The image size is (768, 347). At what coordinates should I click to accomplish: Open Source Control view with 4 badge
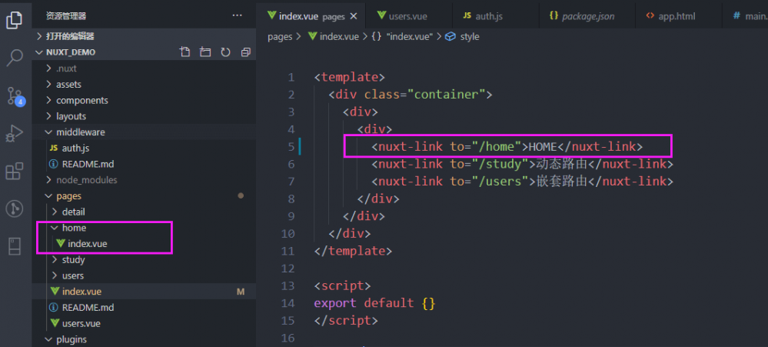click(x=15, y=95)
